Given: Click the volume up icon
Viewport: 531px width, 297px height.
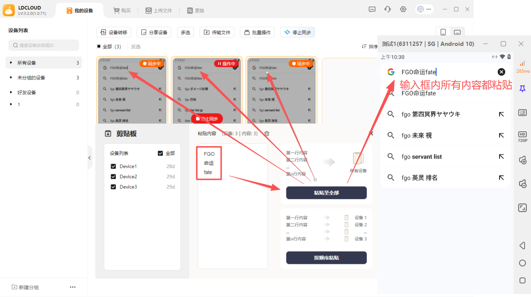Looking at the screenshot, I should click(x=522, y=160).
